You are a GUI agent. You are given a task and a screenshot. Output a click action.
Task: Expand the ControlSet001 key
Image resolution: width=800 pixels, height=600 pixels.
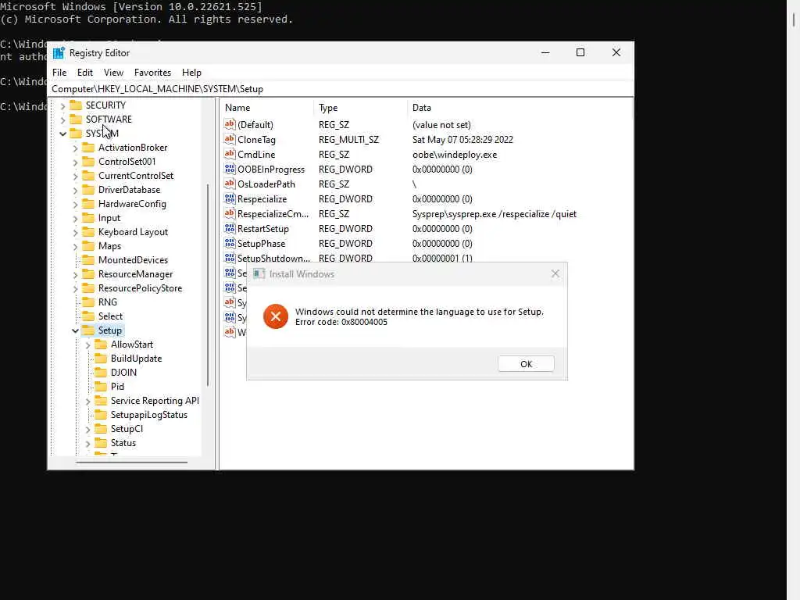pyautogui.click(x=76, y=162)
